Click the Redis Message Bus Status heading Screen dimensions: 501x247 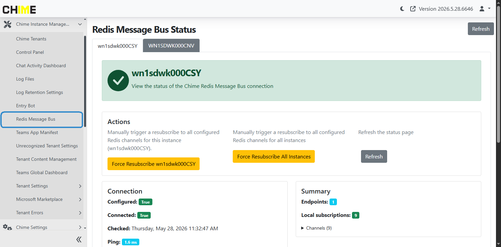[144, 29]
